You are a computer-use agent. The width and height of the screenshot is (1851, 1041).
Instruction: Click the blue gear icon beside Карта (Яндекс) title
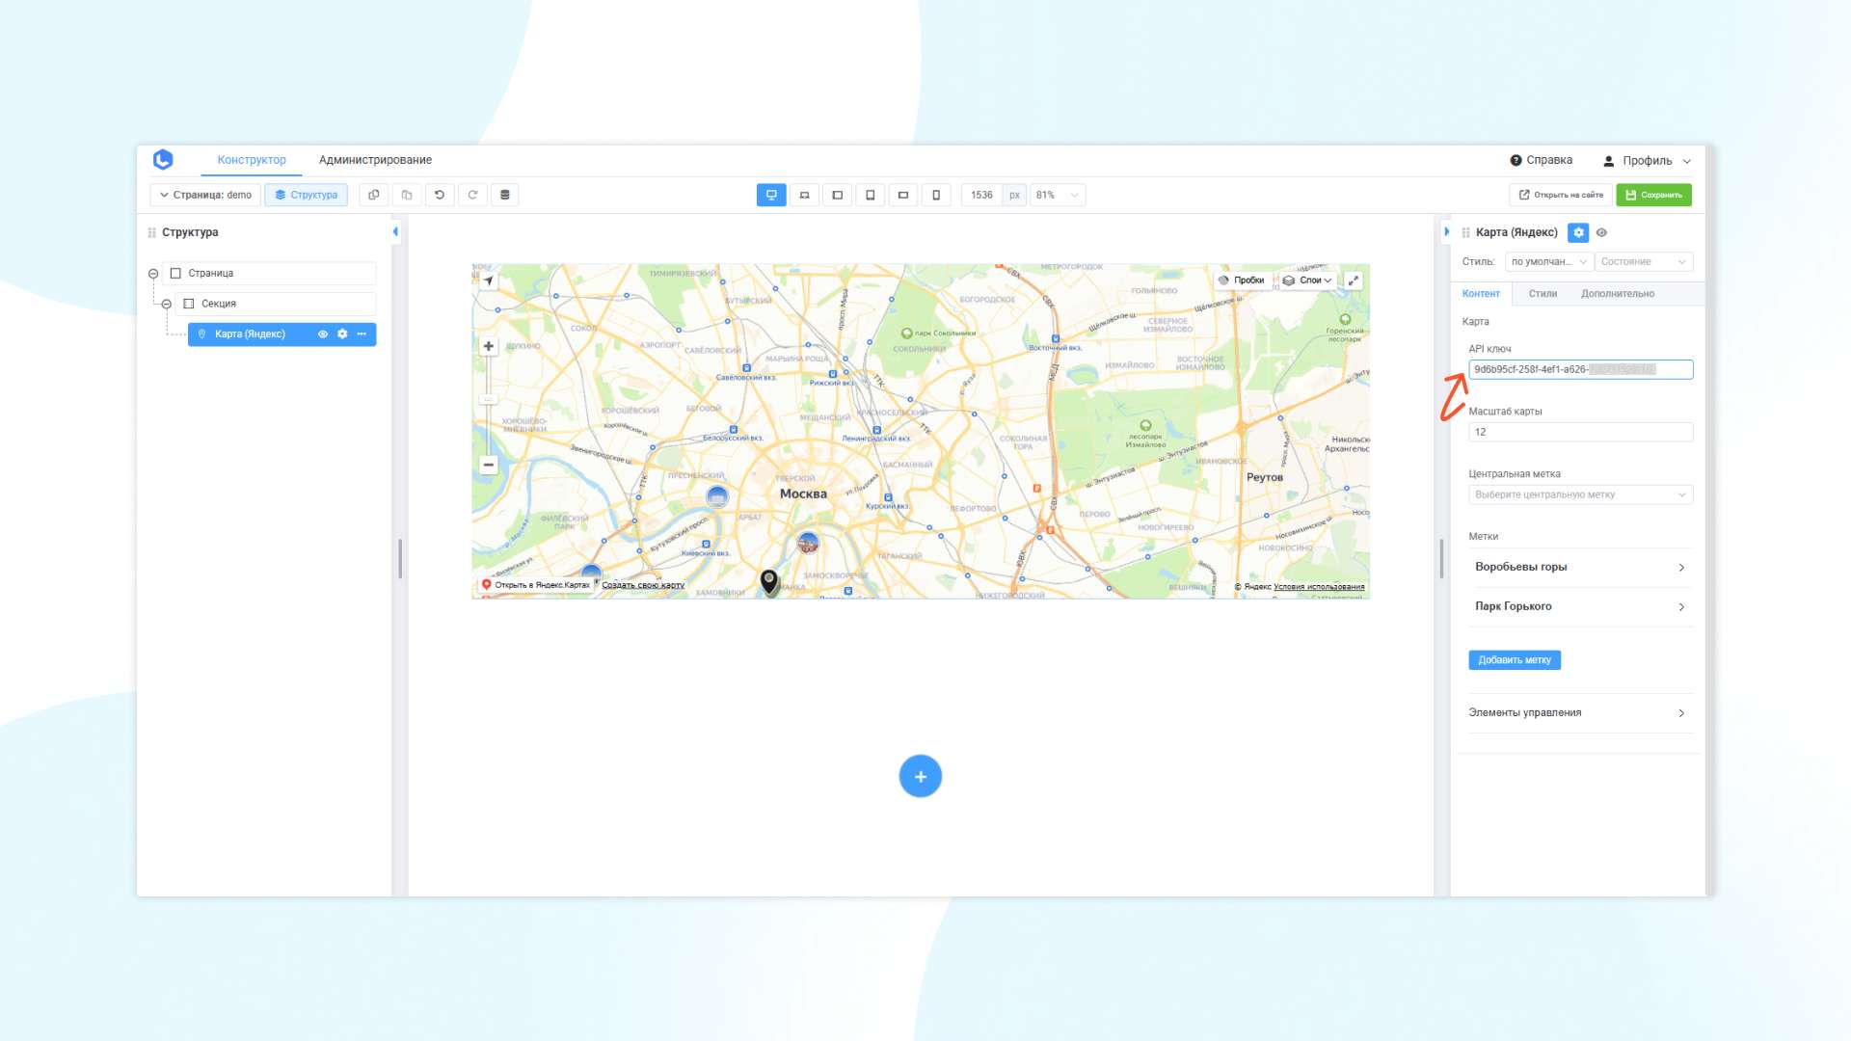coord(1578,232)
